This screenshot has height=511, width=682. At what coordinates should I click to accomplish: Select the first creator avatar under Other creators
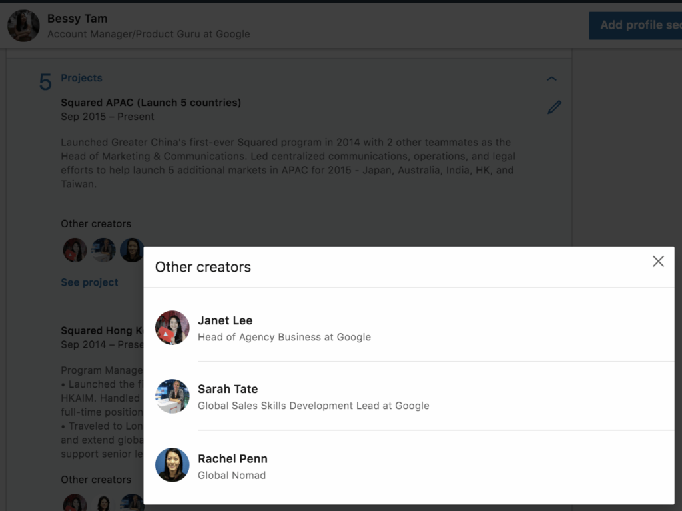(x=75, y=250)
